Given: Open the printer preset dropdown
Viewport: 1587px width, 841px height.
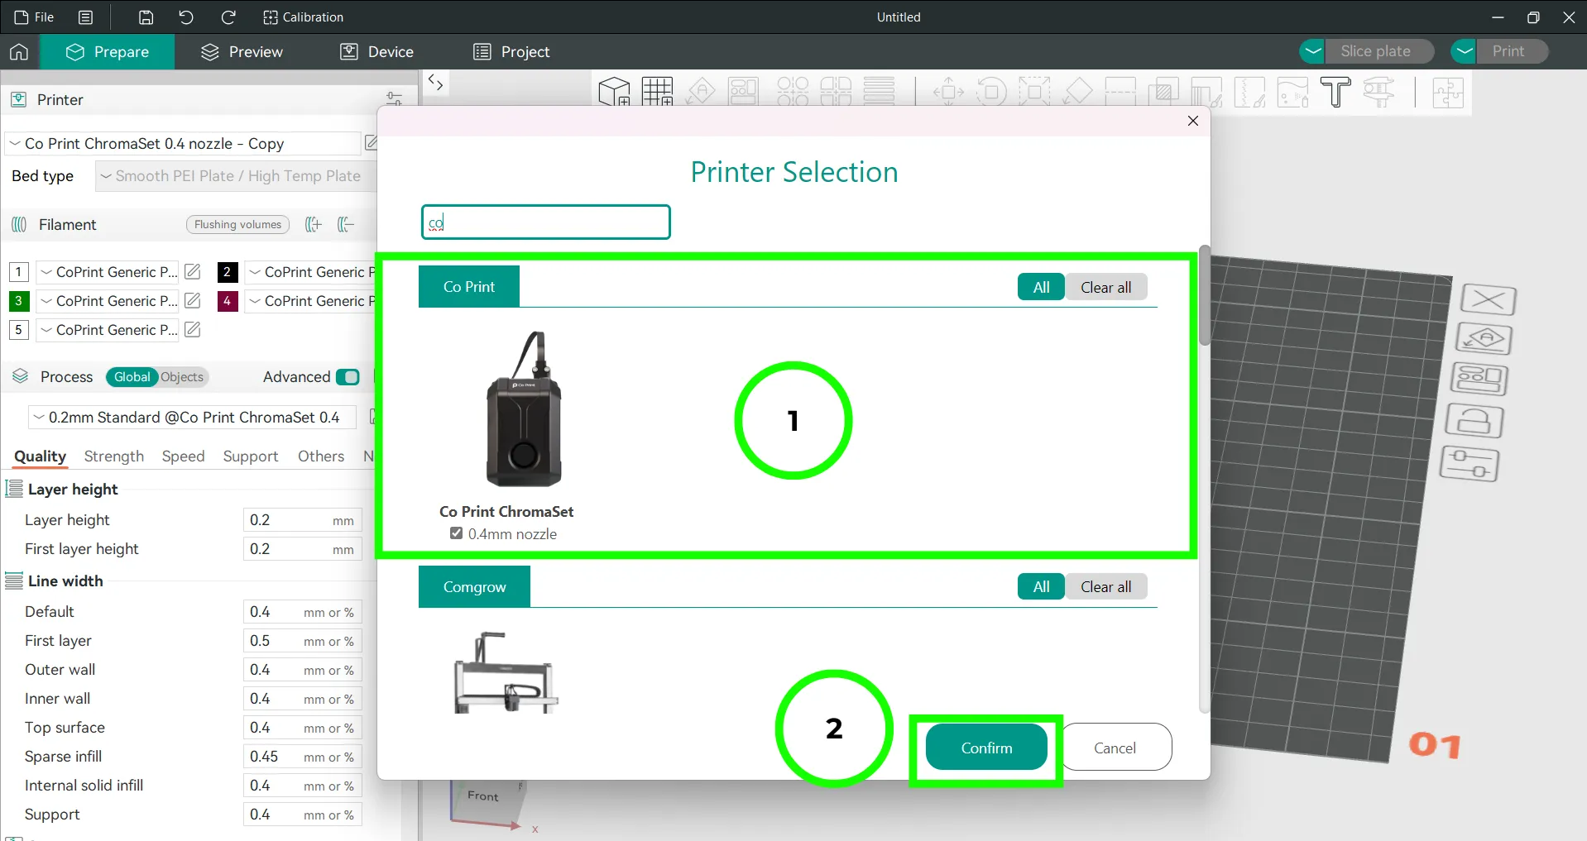Looking at the screenshot, I should (x=182, y=143).
